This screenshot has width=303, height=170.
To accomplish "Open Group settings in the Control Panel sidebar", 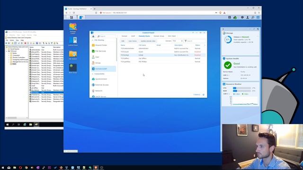I will [x=103, y=63].
